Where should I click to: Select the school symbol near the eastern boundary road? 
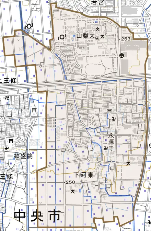(128, 163)
